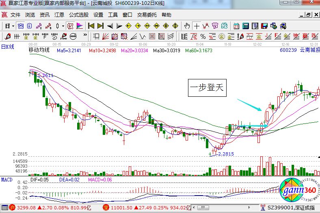Viewport: 320px width, 213px height.
Task: Click the 云南城投 stock name label
Action: [310, 51]
